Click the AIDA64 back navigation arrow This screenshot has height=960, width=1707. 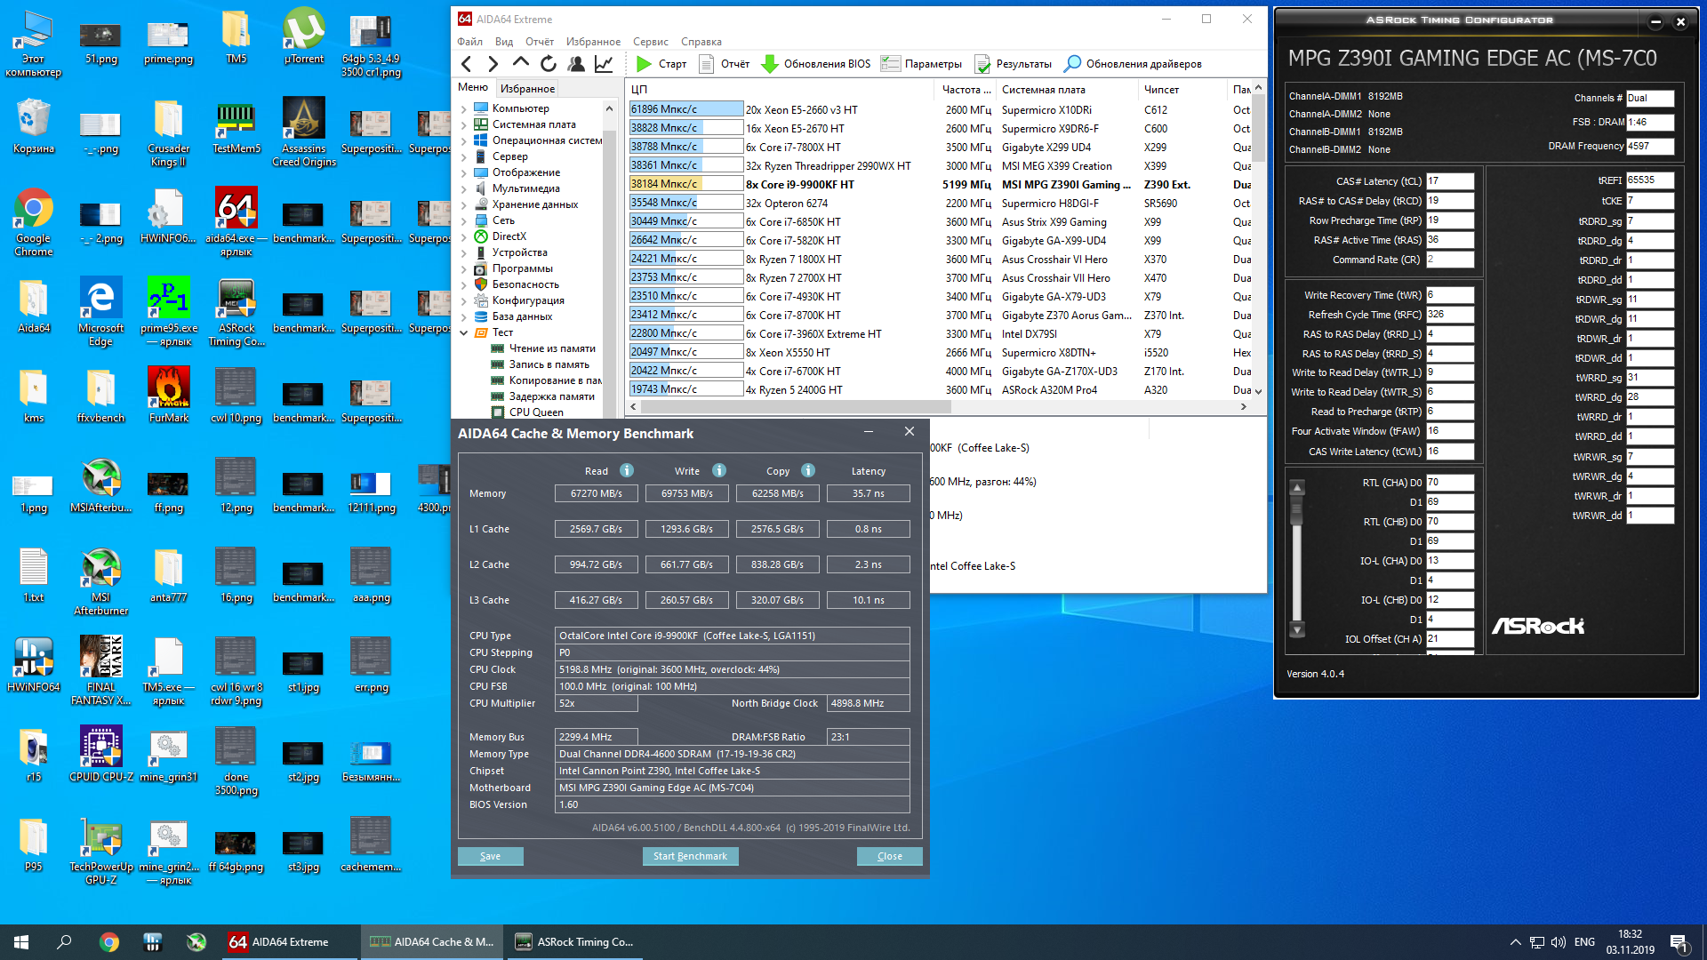point(467,64)
